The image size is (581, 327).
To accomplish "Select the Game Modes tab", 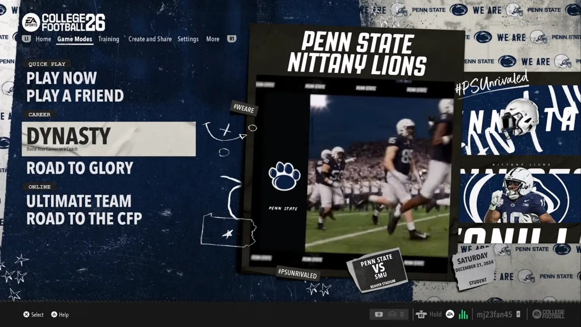I will [75, 39].
